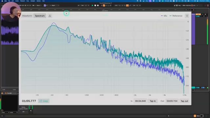The image size is (210, 118).
Task: Click the Record button in transport
Action: (x=98, y=6)
